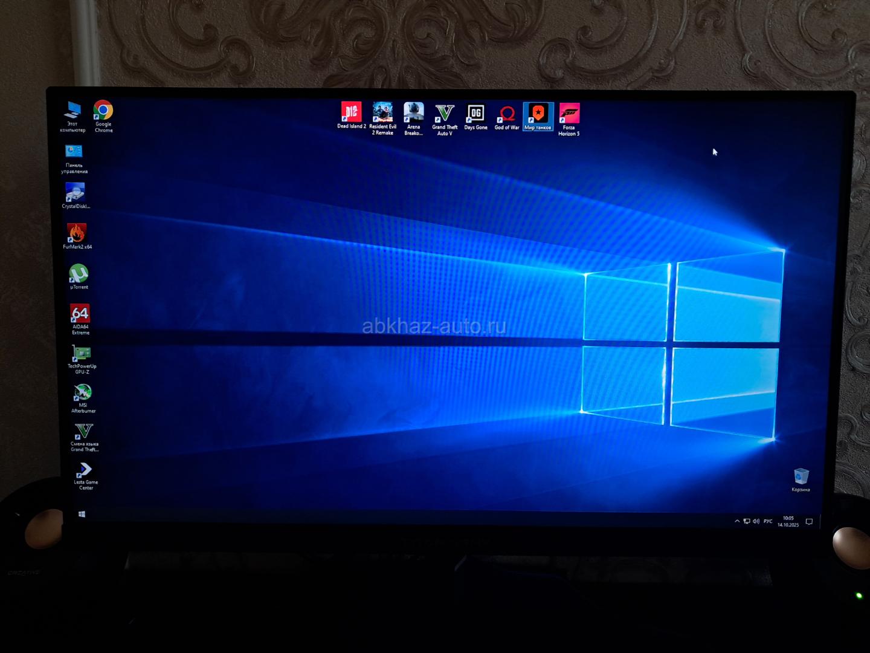Select the µTorrent desktop icon
The width and height of the screenshot is (870, 653).
click(79, 274)
